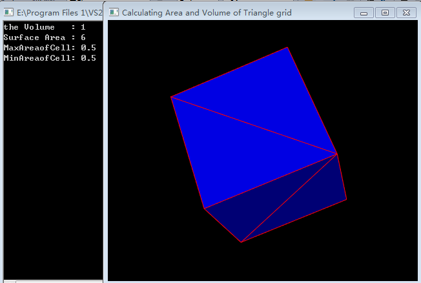Click the 'the Volume : 1' console line
The image size is (421, 283).
pos(45,27)
